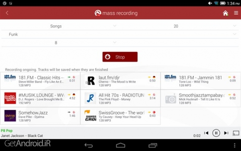Click the Smoothjazztampabay radio placeholder icon

click(171, 99)
